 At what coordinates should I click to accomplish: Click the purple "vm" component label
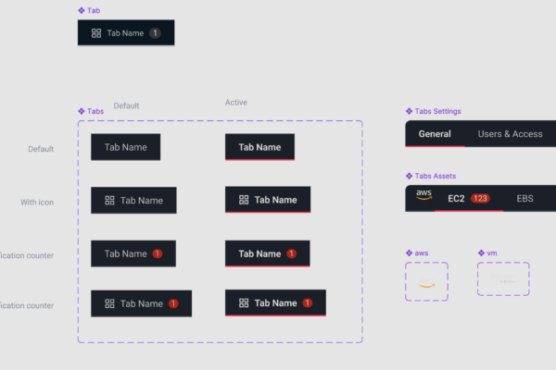[x=491, y=253]
